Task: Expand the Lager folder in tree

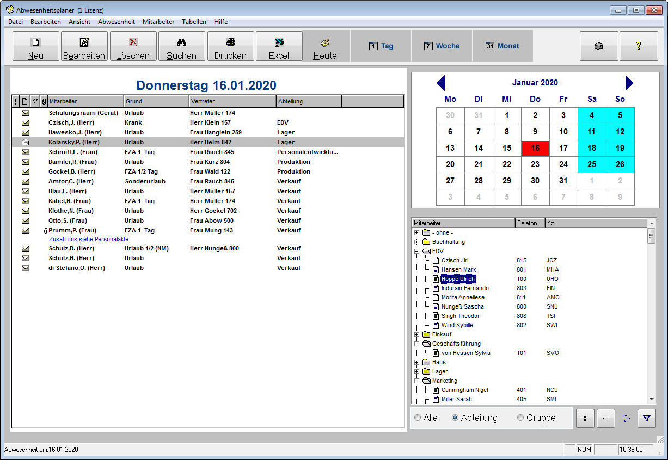Action: [417, 371]
